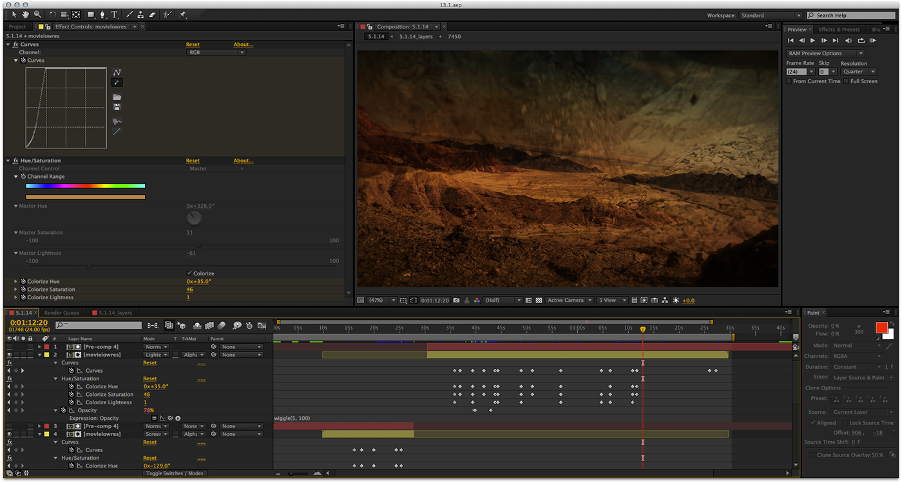Reset the Hue/Saturation effect

193,161
